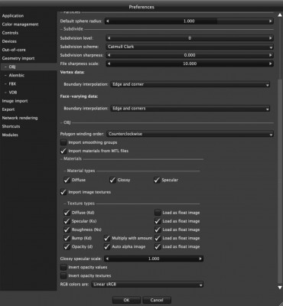283x306 pixels.
Task: Toggle Import materials from MTL files
Action: pos(63,151)
